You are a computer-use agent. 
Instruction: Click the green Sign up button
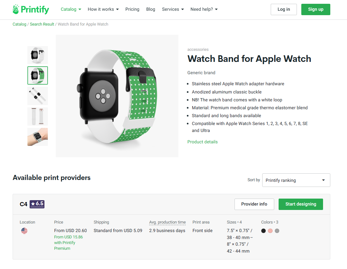[315, 9]
